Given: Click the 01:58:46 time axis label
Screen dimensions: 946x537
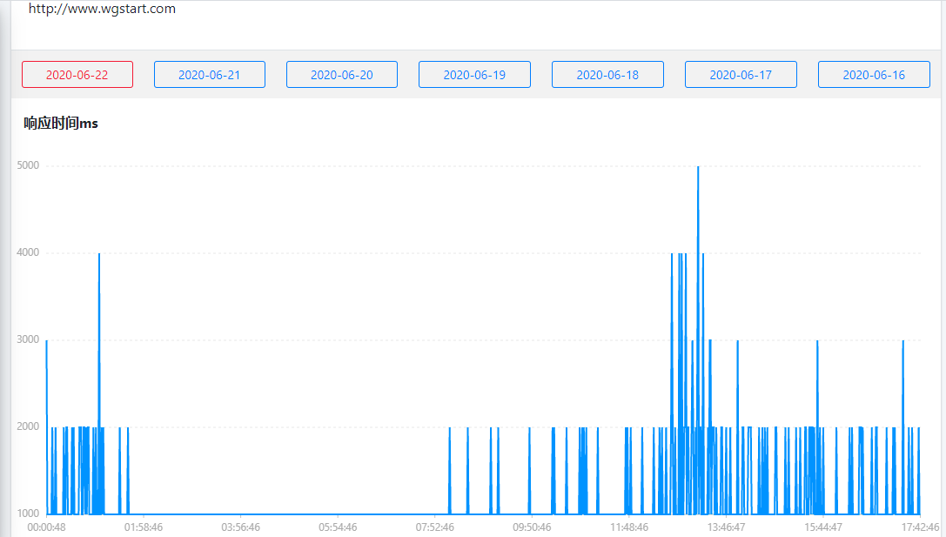Looking at the screenshot, I should (x=144, y=527).
